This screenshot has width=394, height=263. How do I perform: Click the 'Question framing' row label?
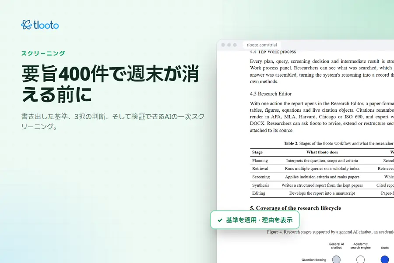point(314,260)
